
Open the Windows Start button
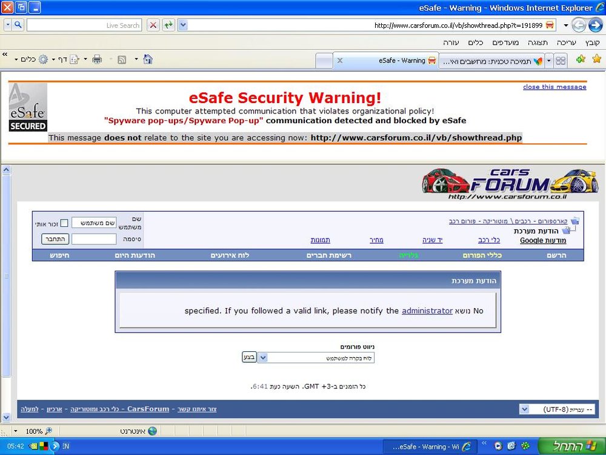pyautogui.click(x=571, y=446)
